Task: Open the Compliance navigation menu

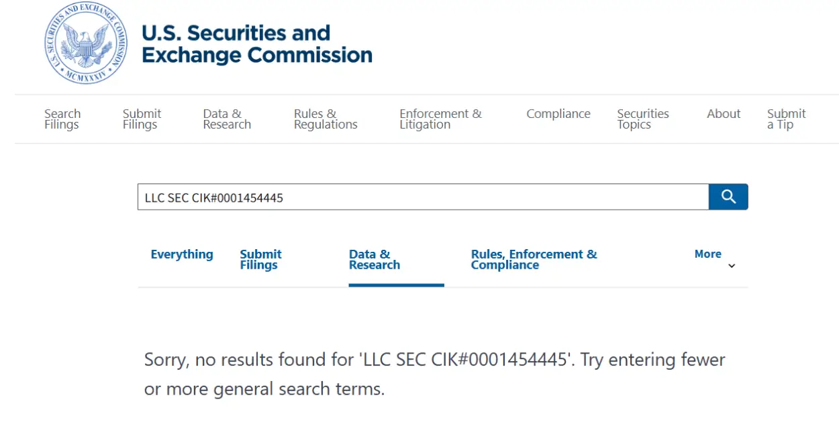Action: coord(558,114)
